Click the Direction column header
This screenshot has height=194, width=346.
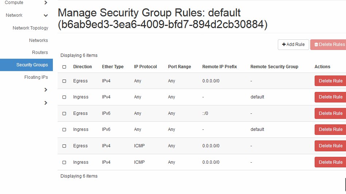click(82, 67)
